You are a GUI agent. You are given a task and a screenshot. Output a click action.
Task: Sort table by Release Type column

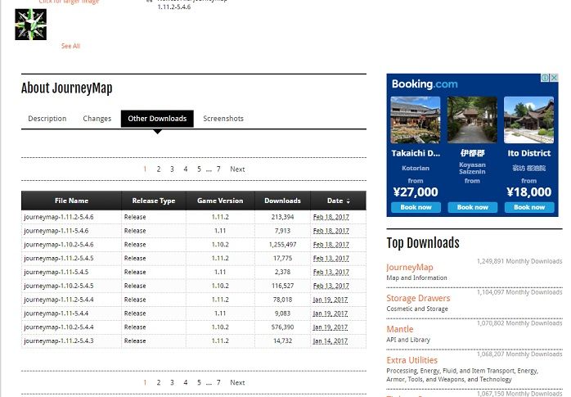coord(154,201)
